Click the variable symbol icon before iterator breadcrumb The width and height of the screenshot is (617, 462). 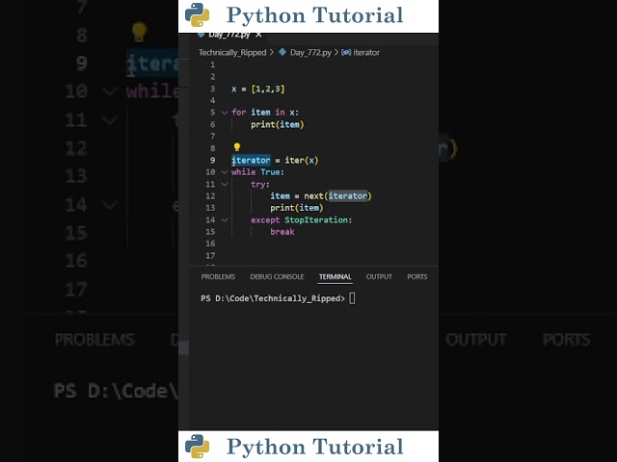pos(346,52)
